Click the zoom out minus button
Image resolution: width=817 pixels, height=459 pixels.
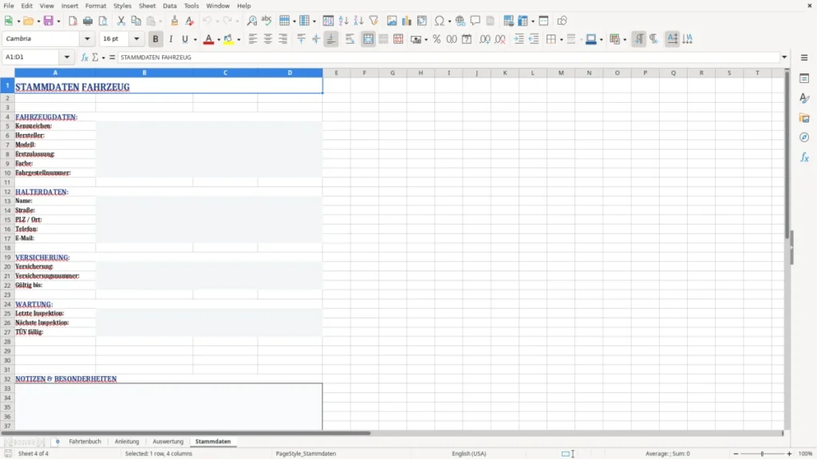736,453
